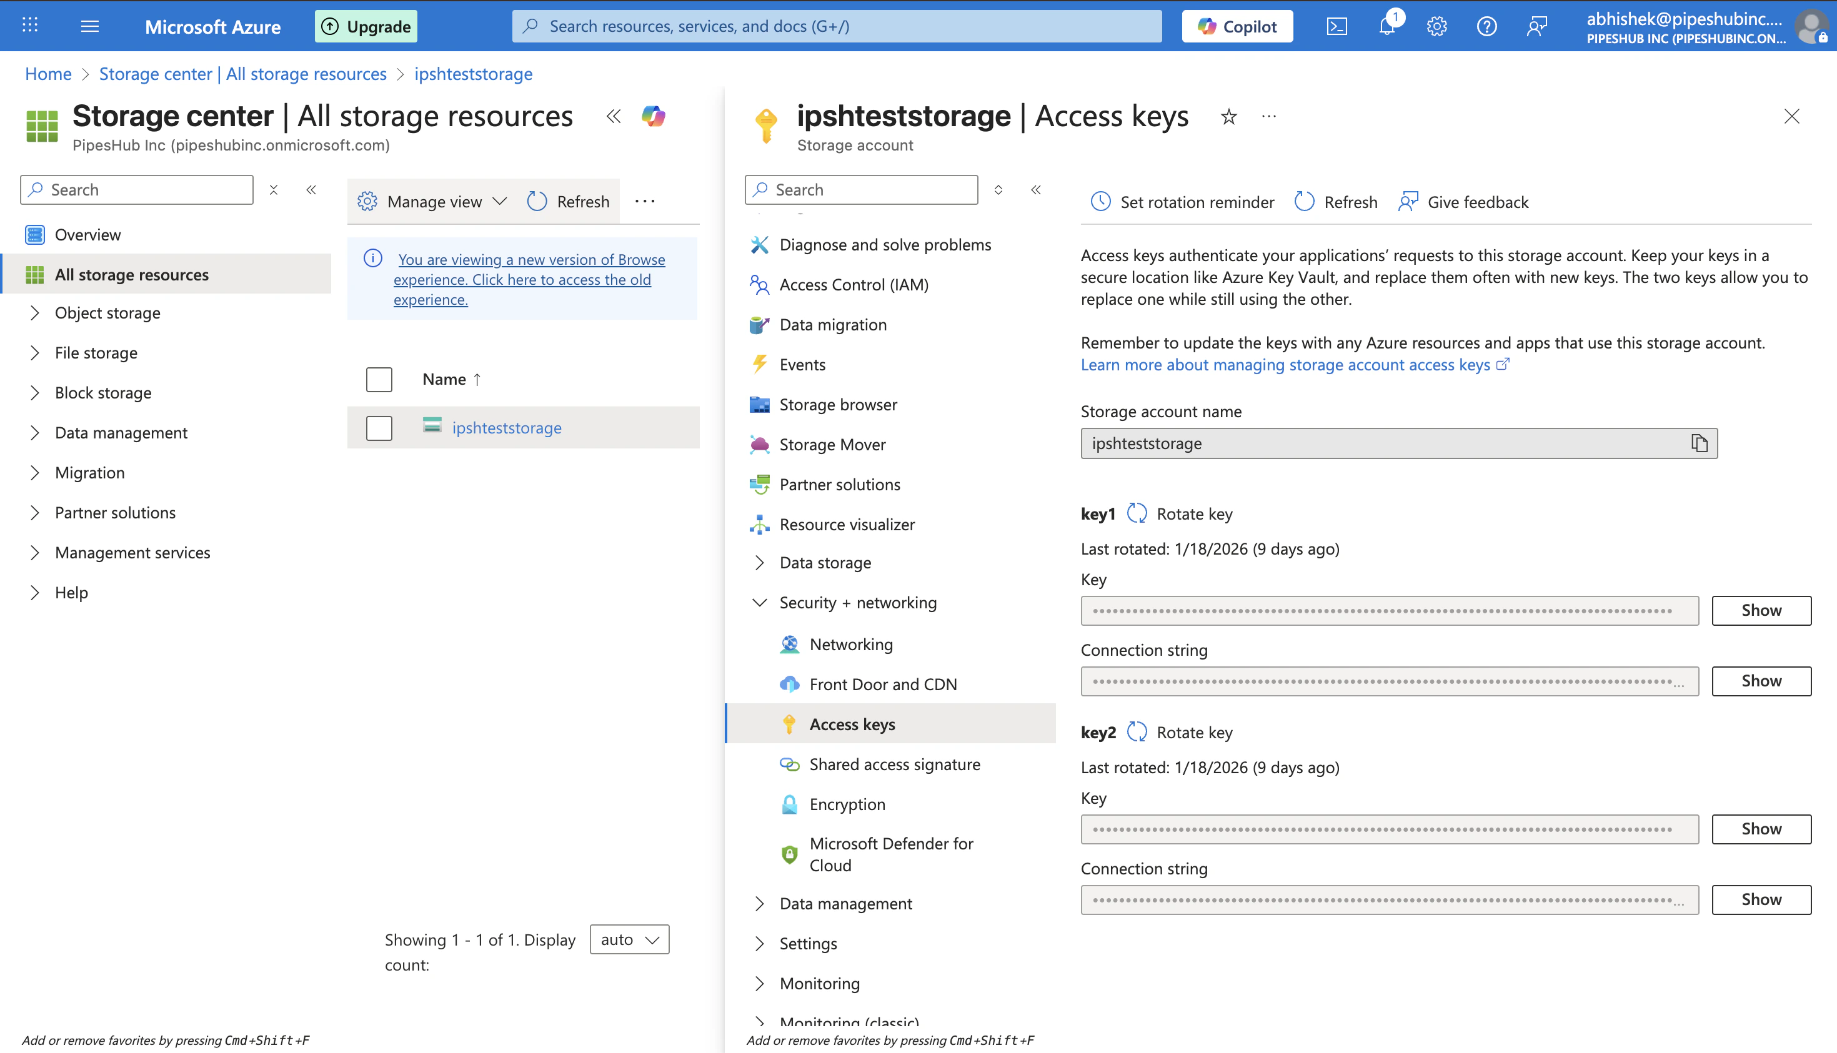Expand Object storage section
Screen dimensions: 1837x1053
point(35,312)
